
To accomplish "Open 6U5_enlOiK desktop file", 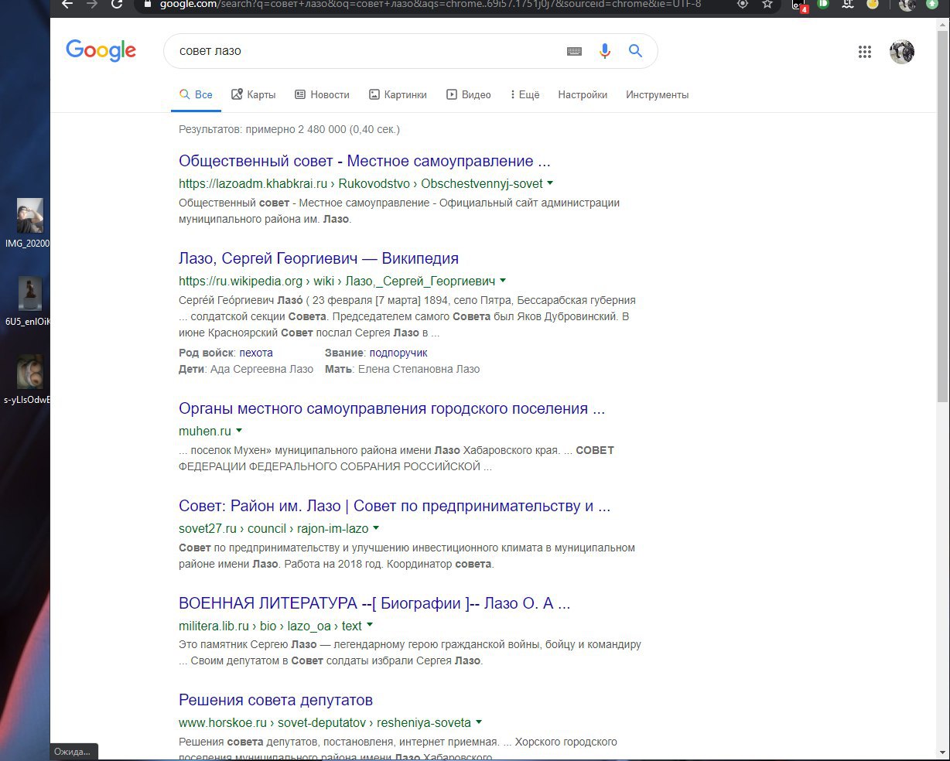I will point(29,302).
